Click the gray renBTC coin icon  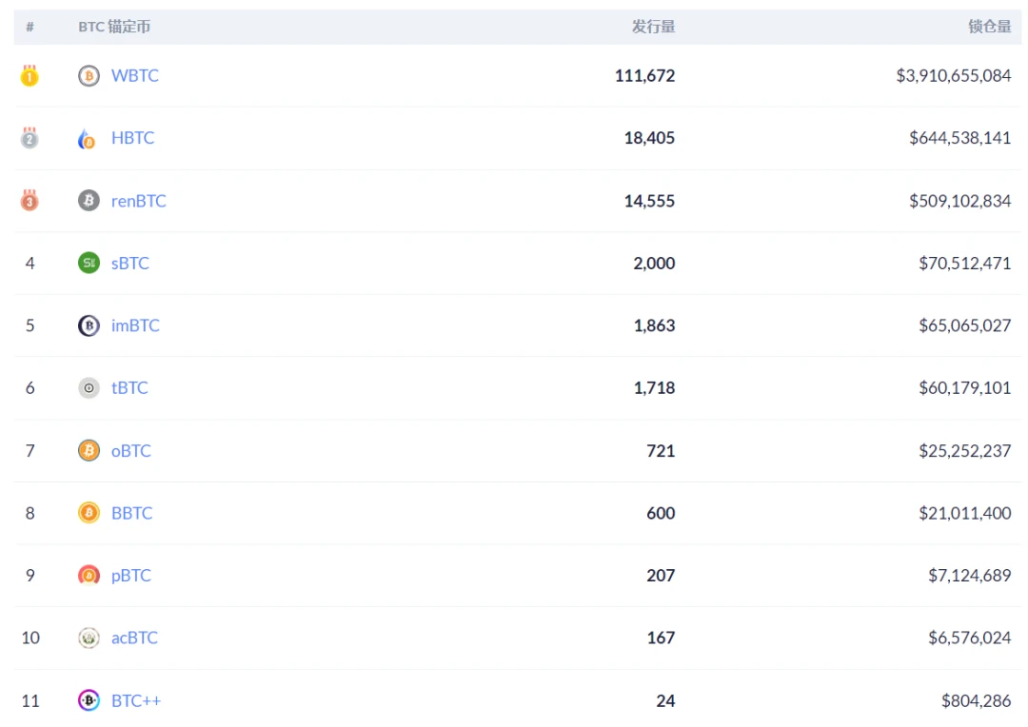[x=89, y=201]
